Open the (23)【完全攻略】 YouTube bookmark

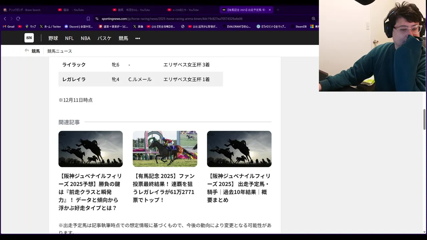161,26
